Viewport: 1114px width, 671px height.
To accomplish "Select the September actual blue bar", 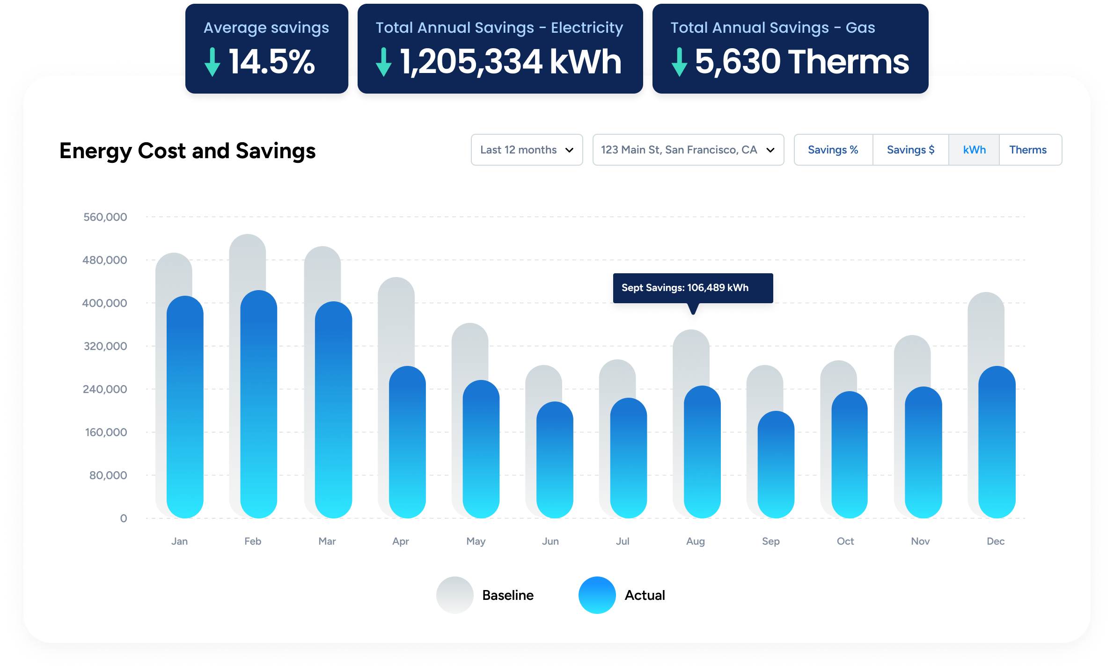I will pyautogui.click(x=776, y=465).
